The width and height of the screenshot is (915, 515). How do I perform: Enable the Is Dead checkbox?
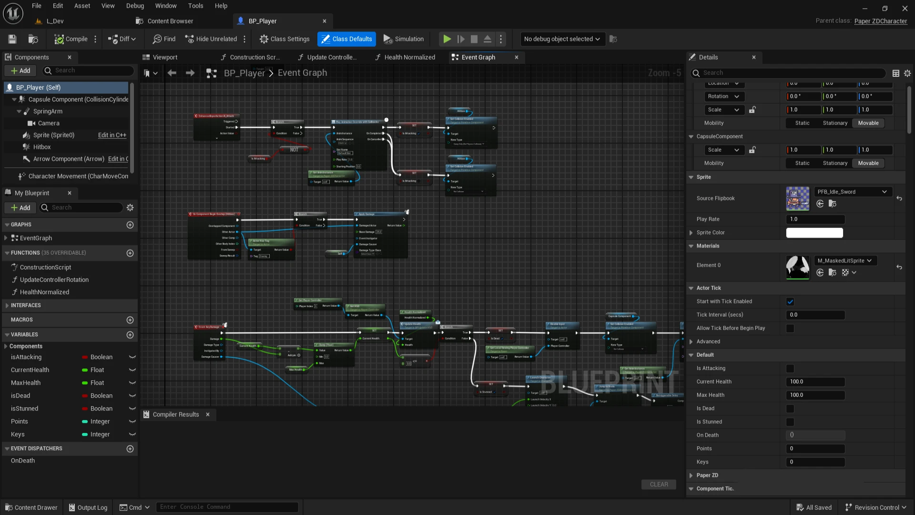(790, 409)
